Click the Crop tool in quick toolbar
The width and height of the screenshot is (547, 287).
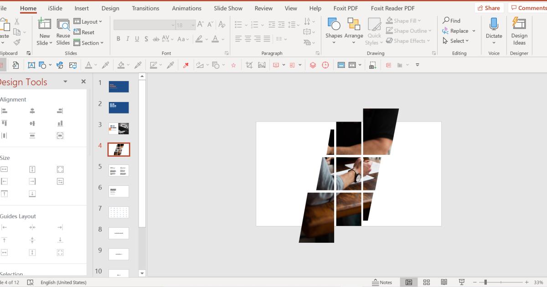point(249,65)
